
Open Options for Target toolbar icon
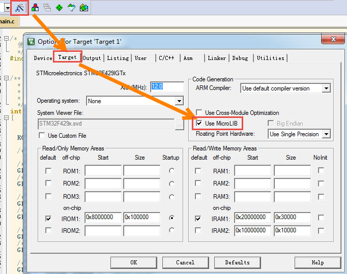[19, 8]
